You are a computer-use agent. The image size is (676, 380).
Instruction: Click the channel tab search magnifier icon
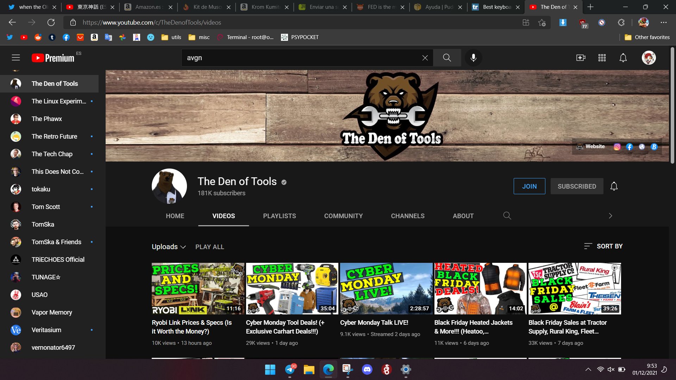click(x=507, y=216)
